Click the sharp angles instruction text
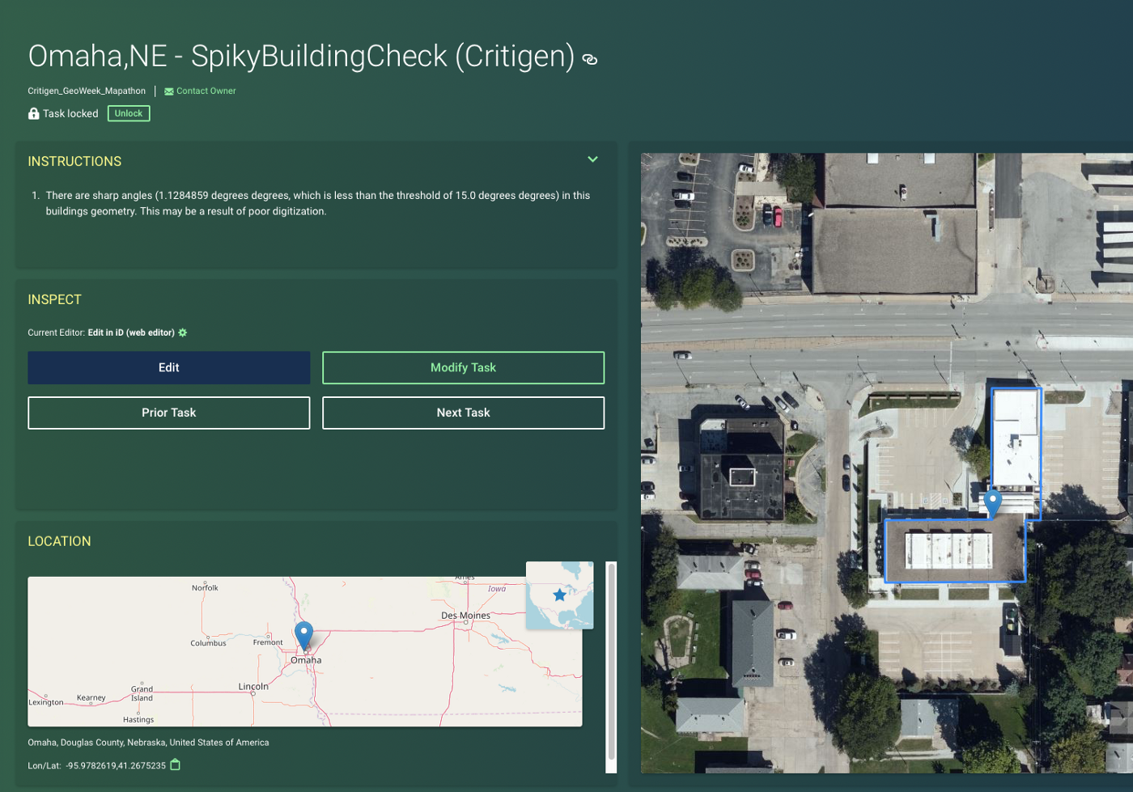1133x792 pixels. (x=318, y=203)
